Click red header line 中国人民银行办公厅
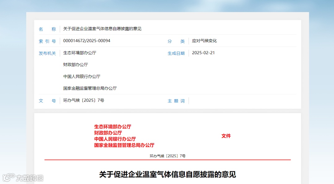This screenshot has height=184, width=334. (x=115, y=139)
